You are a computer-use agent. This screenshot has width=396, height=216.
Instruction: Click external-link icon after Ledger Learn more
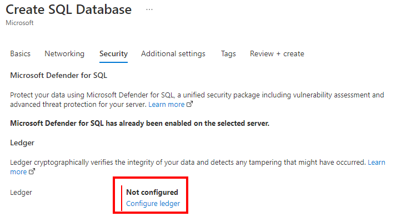click(32, 171)
